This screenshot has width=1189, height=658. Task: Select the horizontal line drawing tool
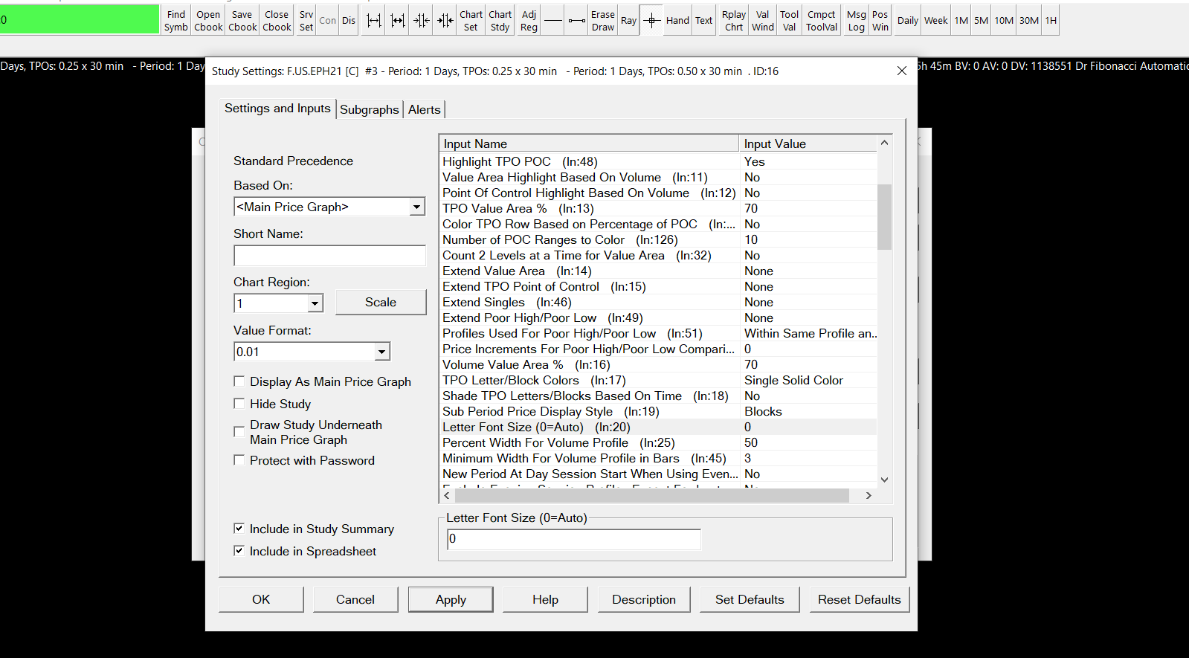coord(552,21)
